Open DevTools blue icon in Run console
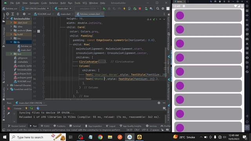Viewport: 251px width, 141px height. click(x=38, y=108)
